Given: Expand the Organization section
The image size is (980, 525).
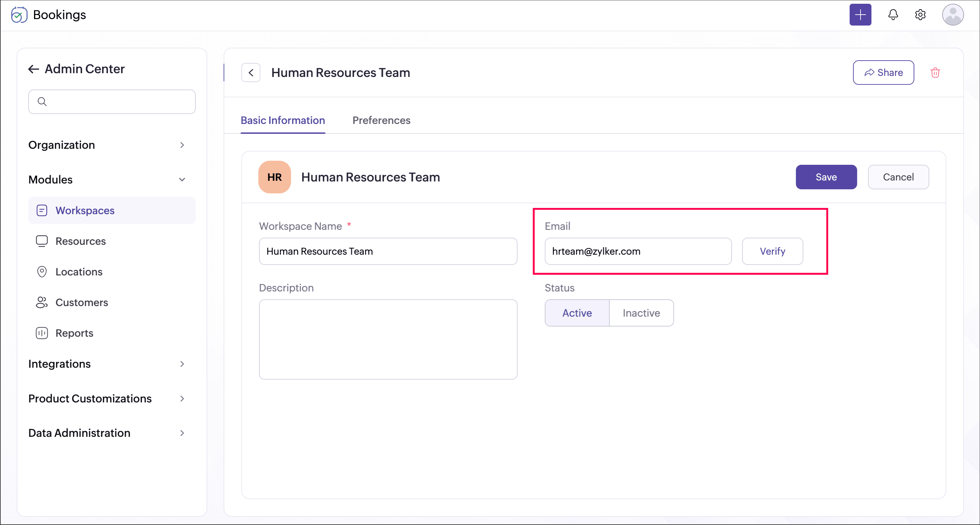Looking at the screenshot, I should tap(182, 145).
